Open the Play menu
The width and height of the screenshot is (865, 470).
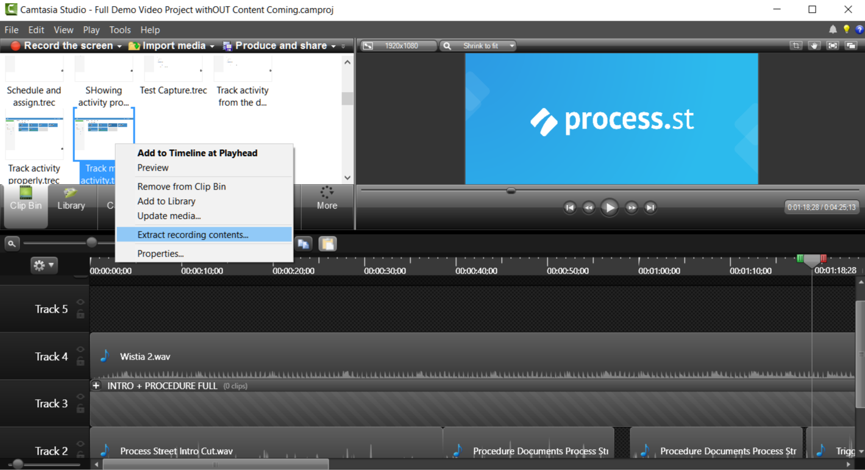pyautogui.click(x=91, y=30)
